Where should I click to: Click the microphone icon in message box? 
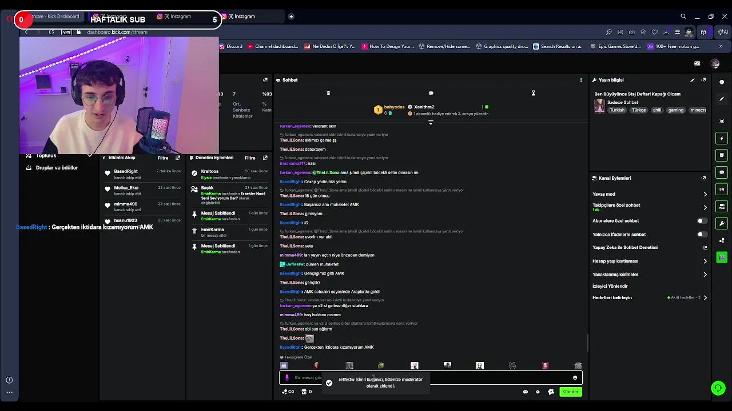tap(287, 377)
